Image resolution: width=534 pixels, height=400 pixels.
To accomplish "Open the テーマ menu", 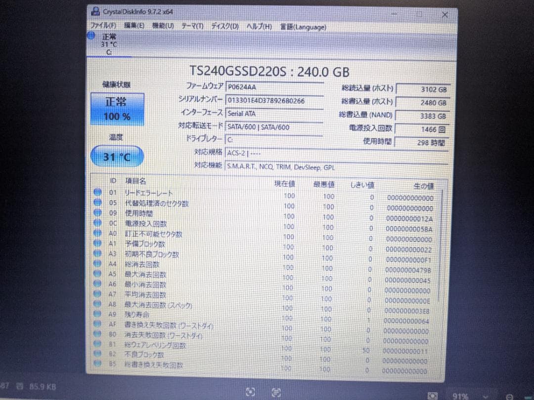I will [193, 27].
